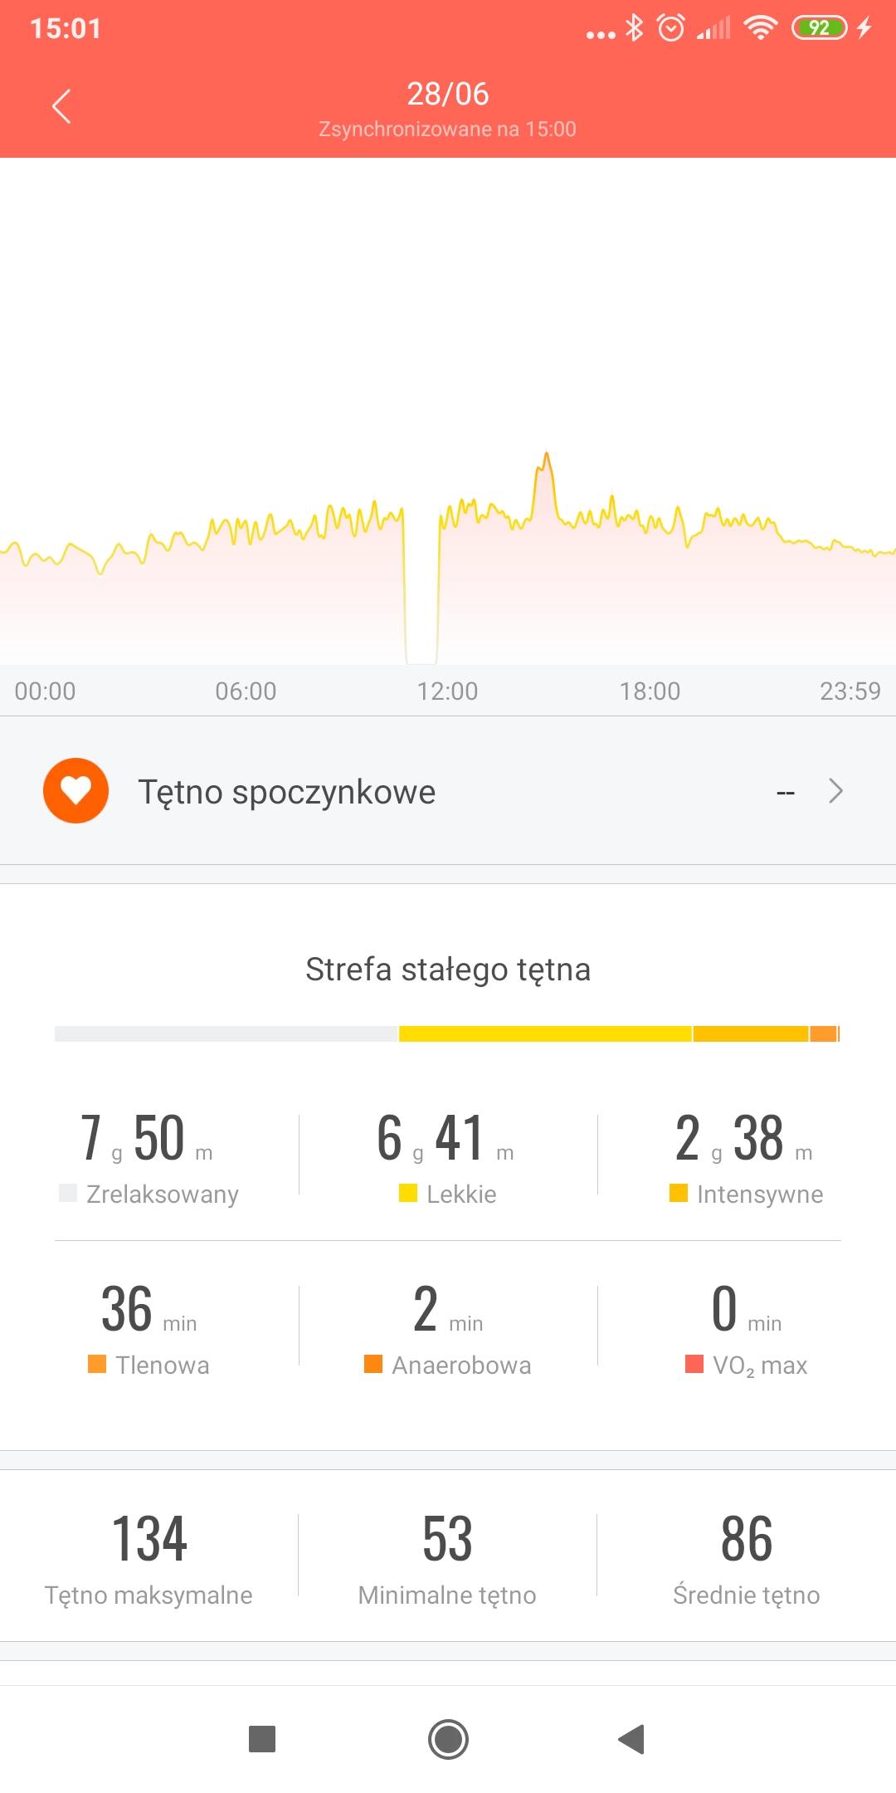Tap the battery level indicator
This screenshot has width=896, height=1793.
(x=819, y=28)
